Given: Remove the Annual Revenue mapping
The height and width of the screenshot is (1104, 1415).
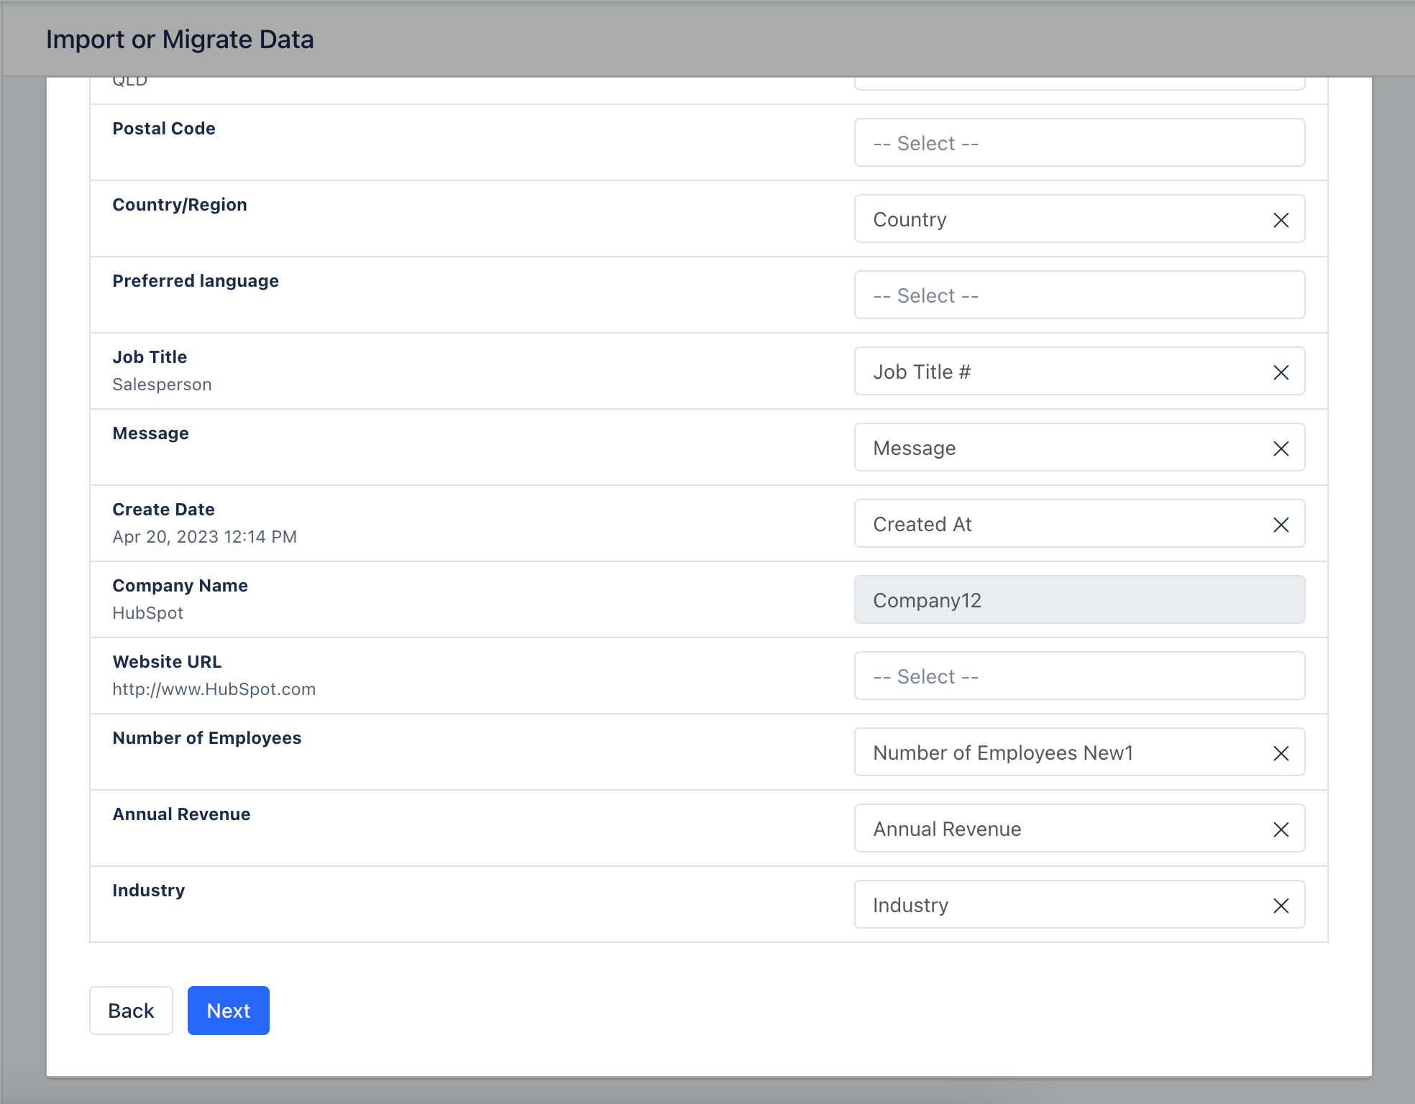Looking at the screenshot, I should 1281,829.
